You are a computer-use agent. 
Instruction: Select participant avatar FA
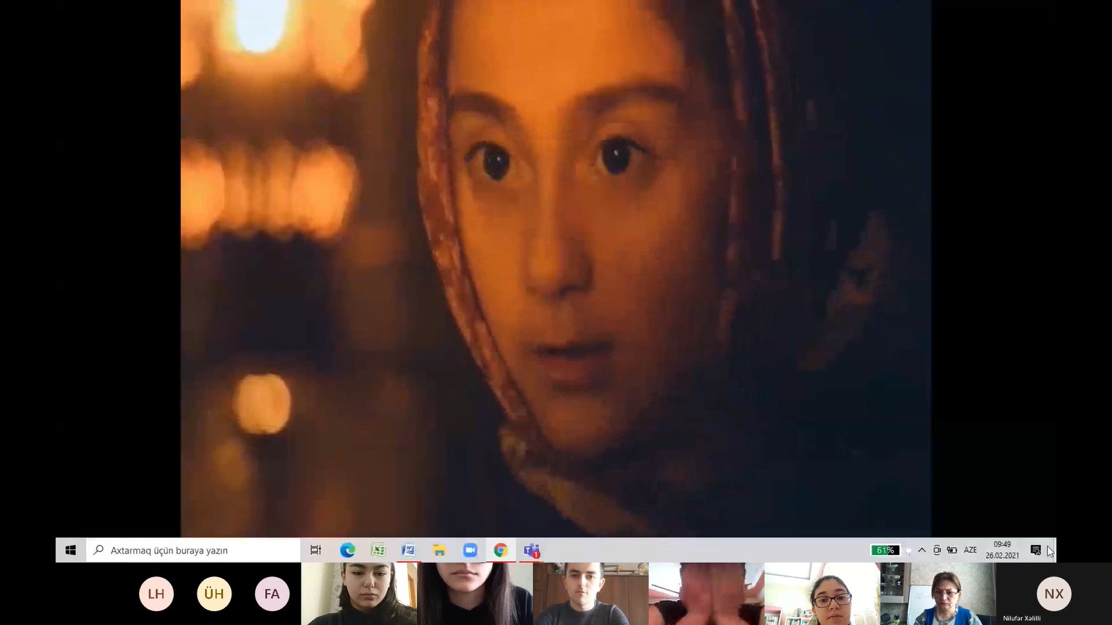(272, 594)
